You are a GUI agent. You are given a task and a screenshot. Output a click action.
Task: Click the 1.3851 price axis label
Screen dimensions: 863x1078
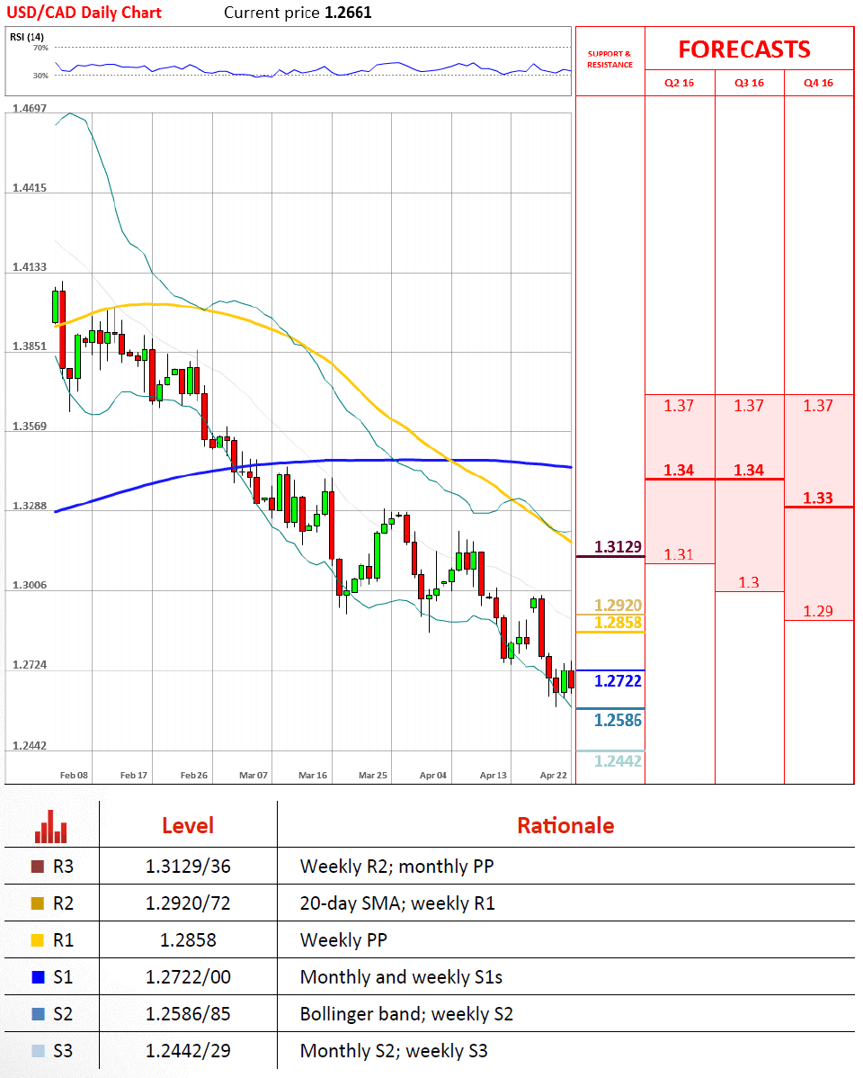point(30,346)
